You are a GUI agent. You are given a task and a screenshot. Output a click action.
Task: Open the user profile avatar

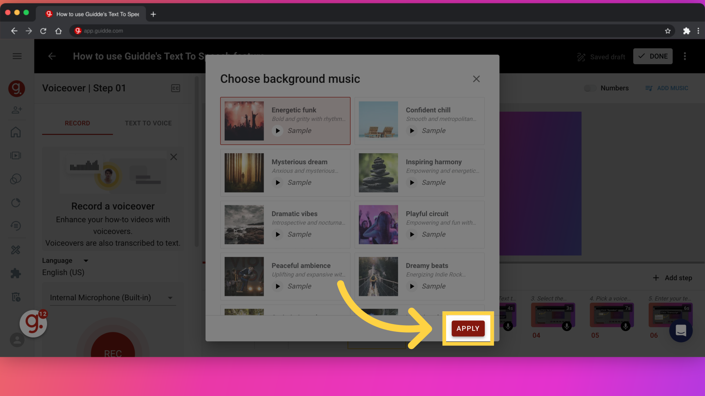tap(17, 340)
